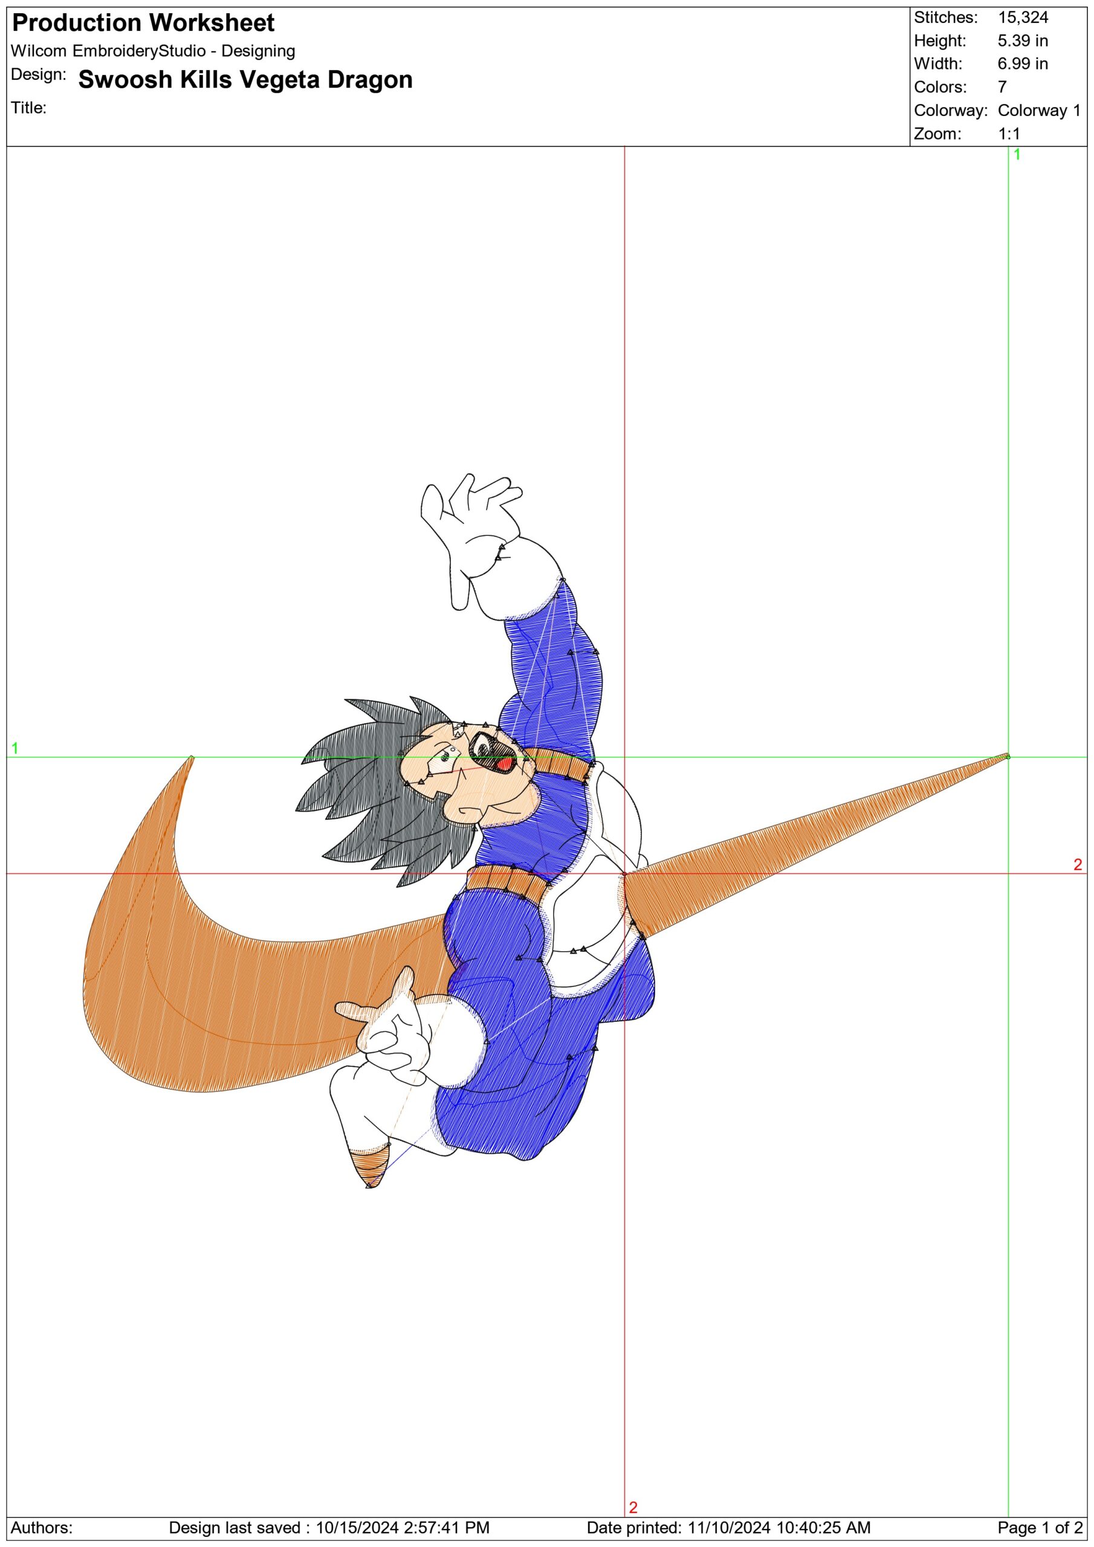1094x1547 pixels.
Task: Click the "Colorway:" label
Action: click(950, 111)
